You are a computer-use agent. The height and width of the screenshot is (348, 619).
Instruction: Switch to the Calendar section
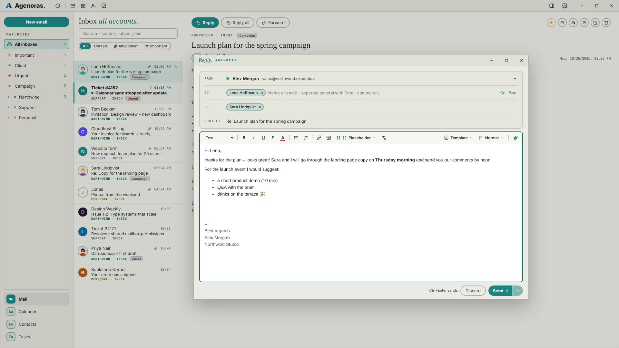36,312
